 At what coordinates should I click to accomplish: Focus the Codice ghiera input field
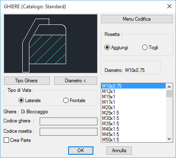69,121
